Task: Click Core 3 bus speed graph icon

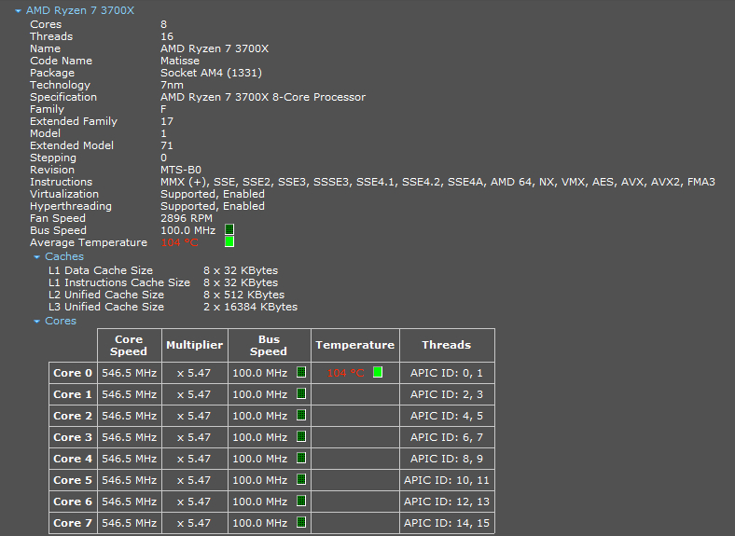Action: (x=301, y=436)
